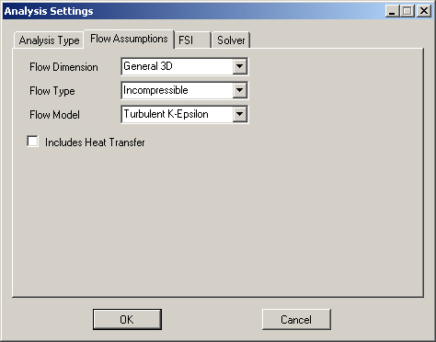The height and width of the screenshot is (342, 436).
Task: Expand the Flow Dimension dropdown arrow
Action: pos(239,66)
